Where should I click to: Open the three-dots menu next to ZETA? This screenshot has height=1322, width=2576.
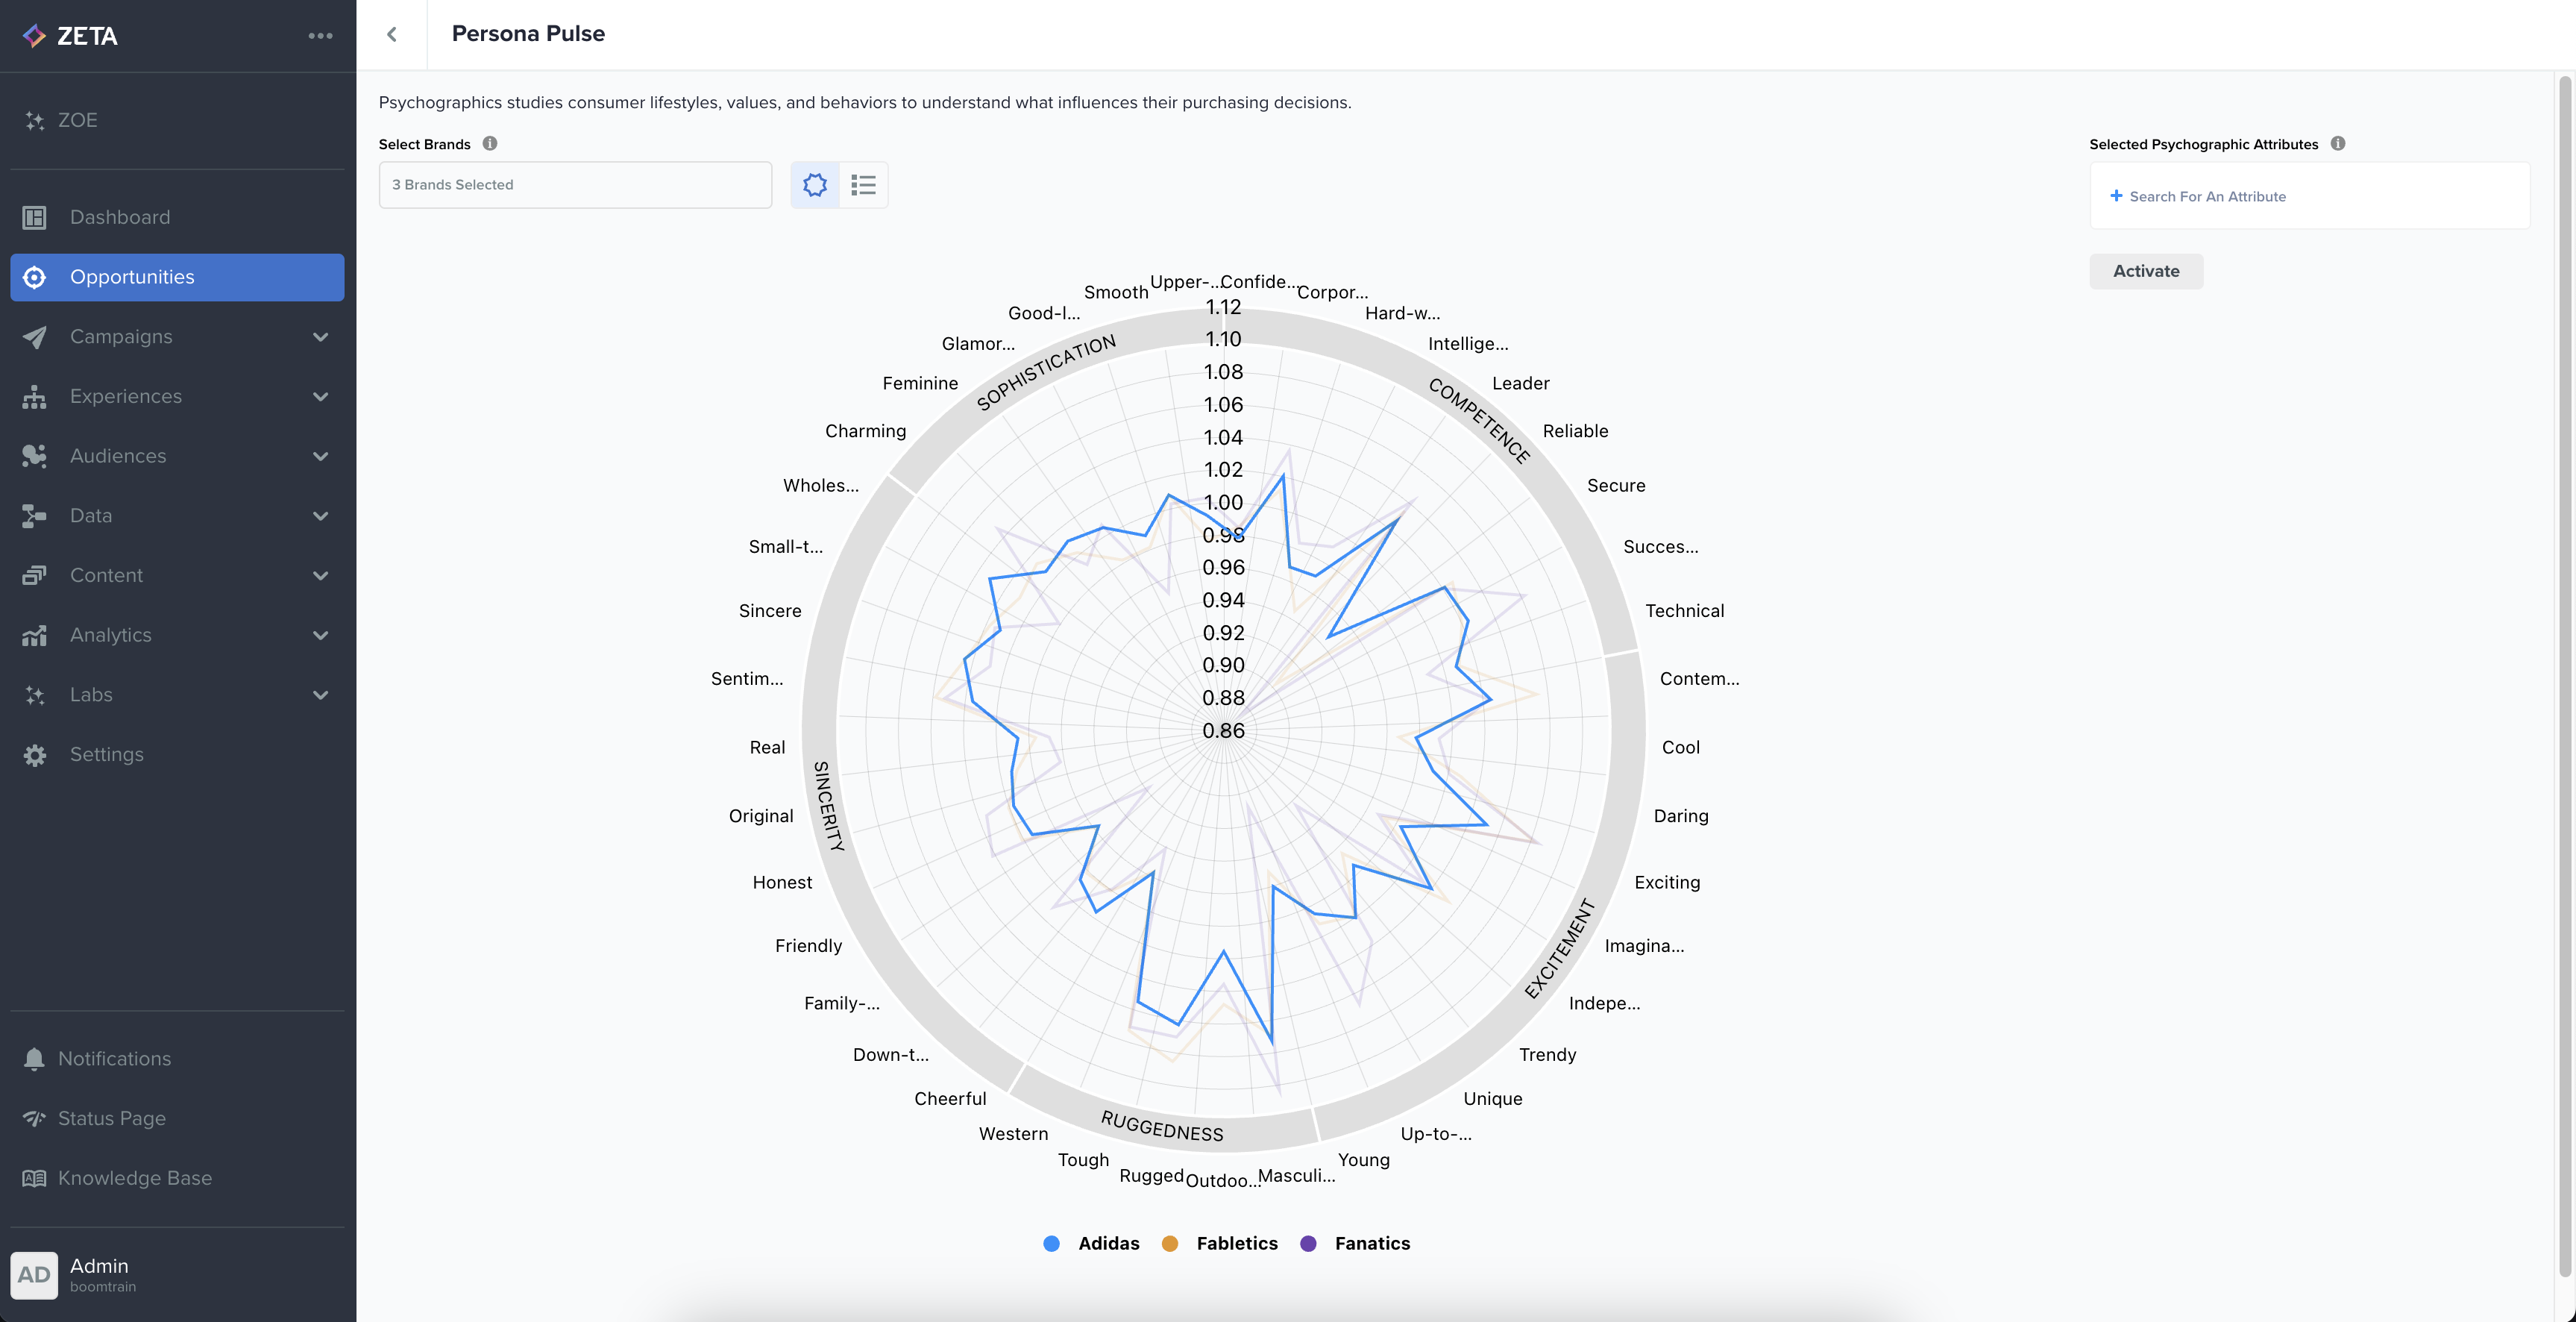(320, 36)
